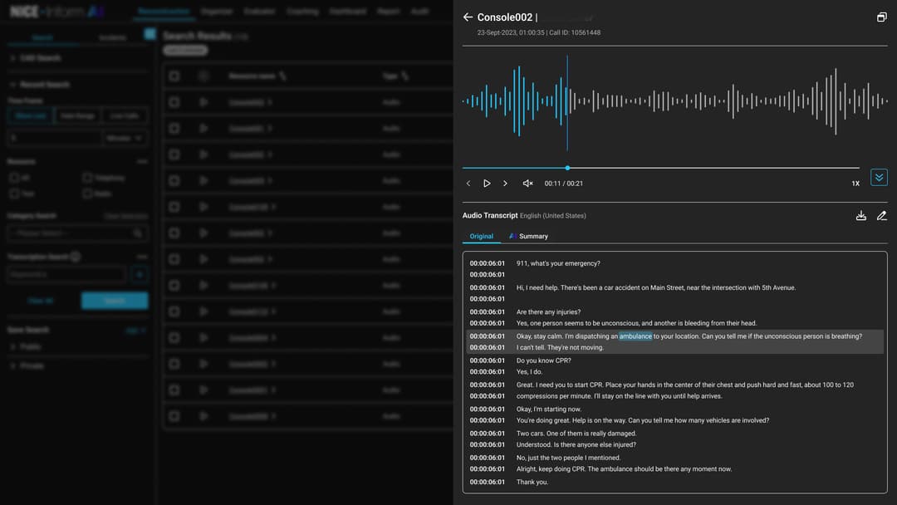The height and width of the screenshot is (505, 897).
Task: Click the Clear Selection link
Action: (126, 216)
